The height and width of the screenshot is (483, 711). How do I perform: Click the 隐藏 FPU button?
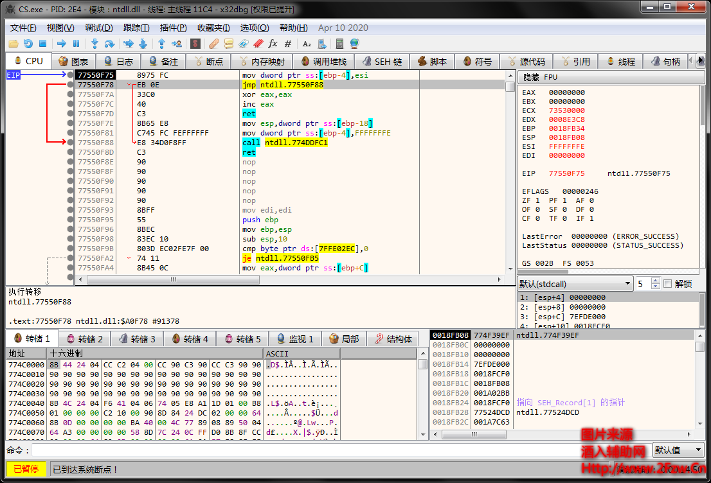point(540,77)
